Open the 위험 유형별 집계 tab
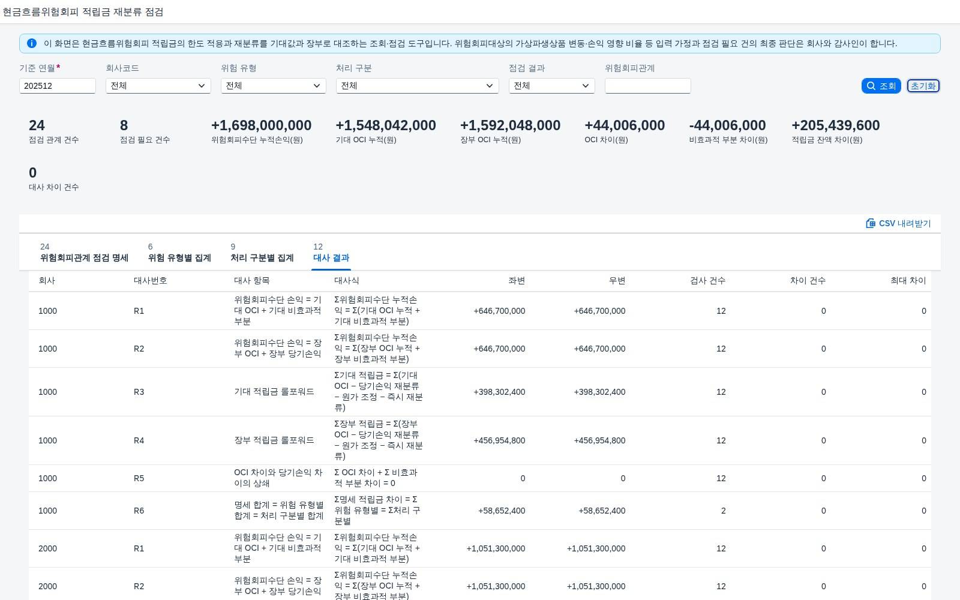This screenshot has height=600, width=960. coord(179,253)
